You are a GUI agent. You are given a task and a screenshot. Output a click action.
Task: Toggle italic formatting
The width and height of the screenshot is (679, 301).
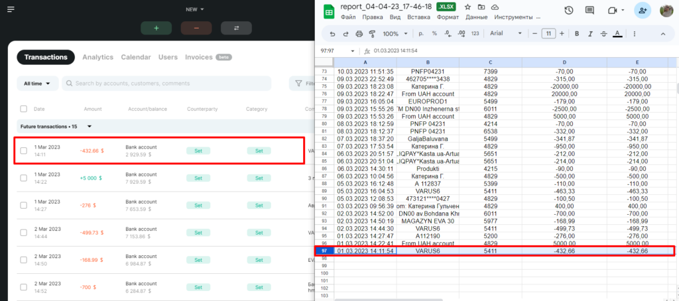590,33
